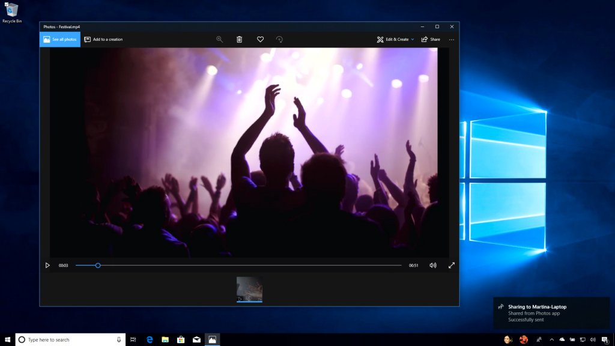Image resolution: width=615 pixels, height=346 pixels.
Task: Expand the Edit & Create dropdown chevron
Action: click(413, 39)
